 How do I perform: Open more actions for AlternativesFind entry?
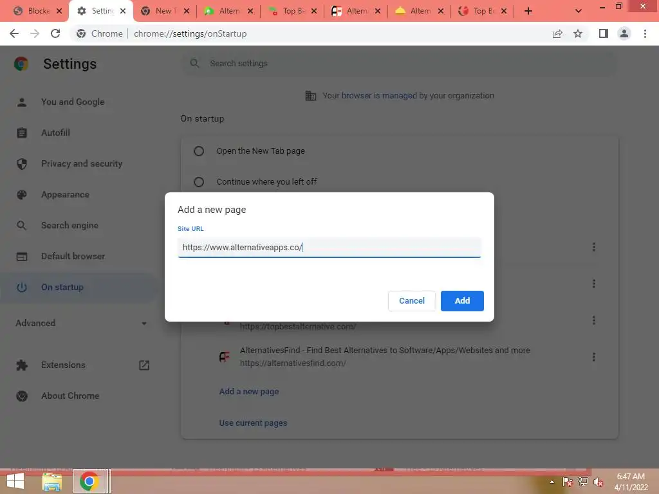pos(594,357)
